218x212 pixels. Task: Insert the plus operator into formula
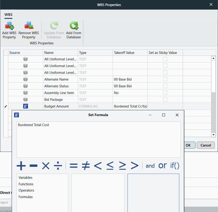[21, 166]
